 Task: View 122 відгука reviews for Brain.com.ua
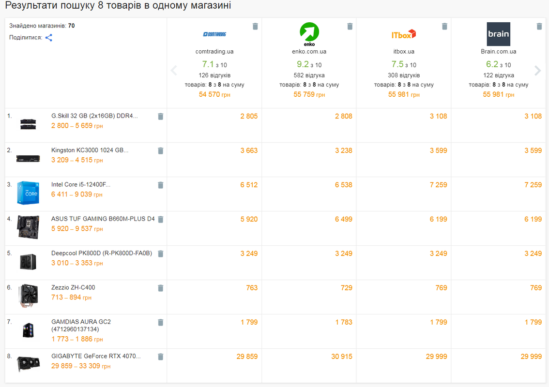498,75
